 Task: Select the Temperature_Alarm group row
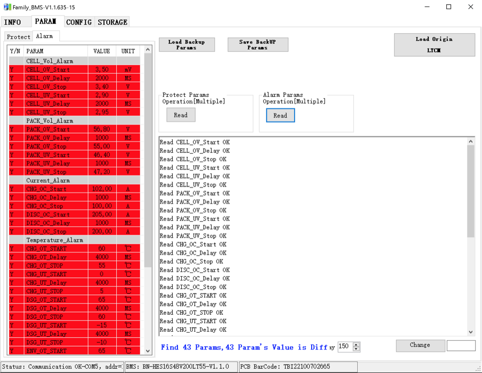tap(74, 240)
